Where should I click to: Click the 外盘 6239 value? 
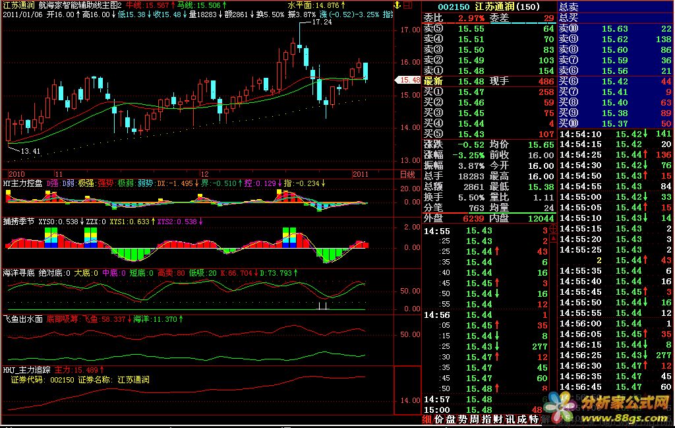point(473,219)
